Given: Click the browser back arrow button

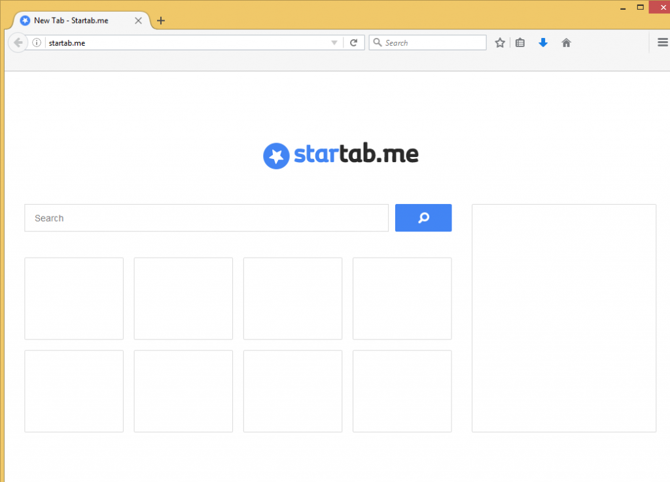Looking at the screenshot, I should tap(18, 43).
